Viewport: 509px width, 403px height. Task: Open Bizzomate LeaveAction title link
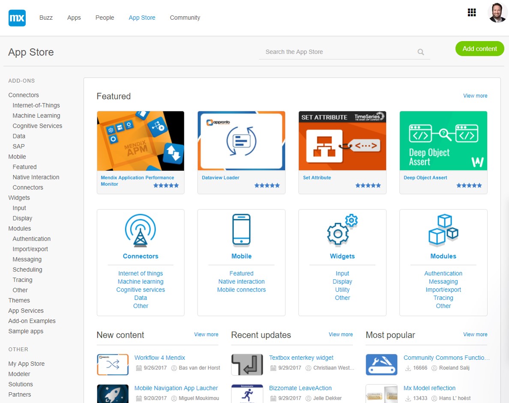pyautogui.click(x=300, y=388)
